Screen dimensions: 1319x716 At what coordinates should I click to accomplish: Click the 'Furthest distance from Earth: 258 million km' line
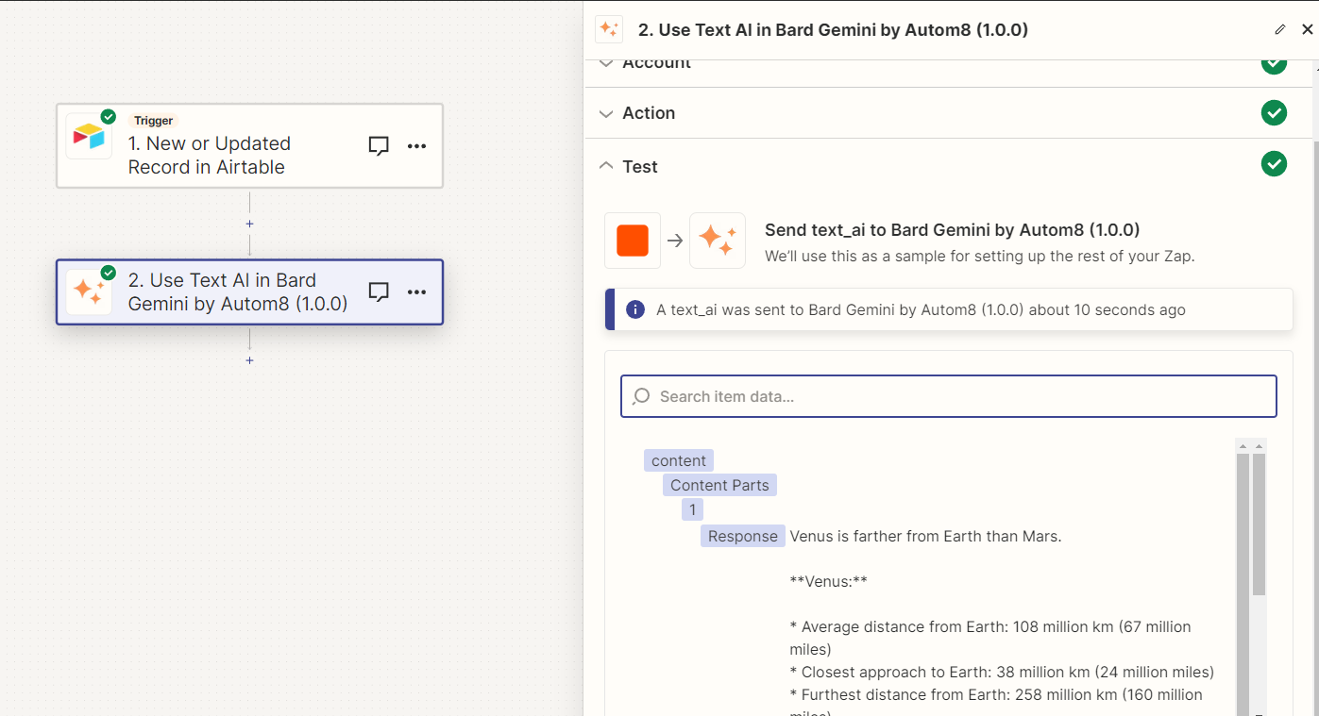coord(996,704)
